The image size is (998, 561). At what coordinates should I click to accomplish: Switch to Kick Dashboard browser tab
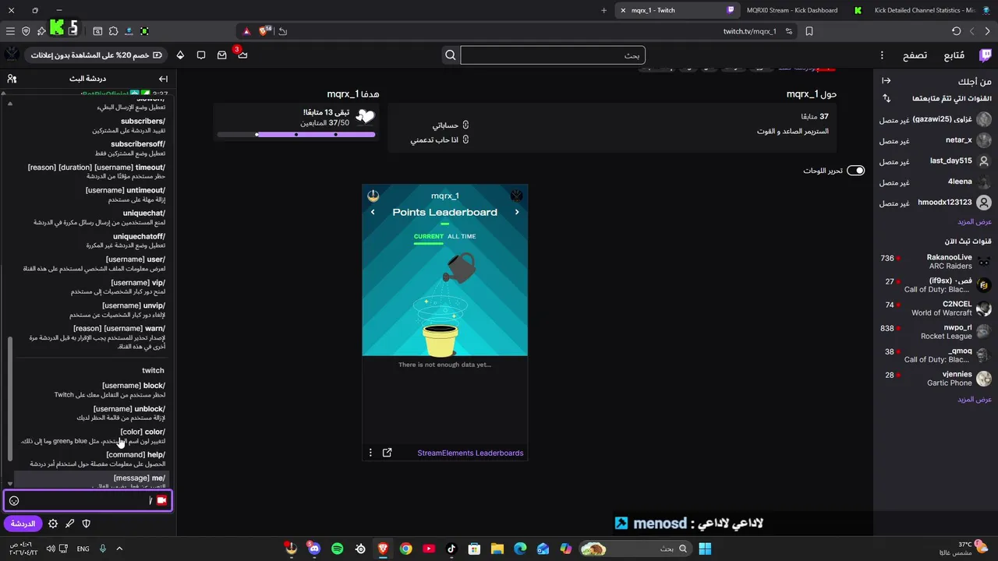(x=791, y=10)
